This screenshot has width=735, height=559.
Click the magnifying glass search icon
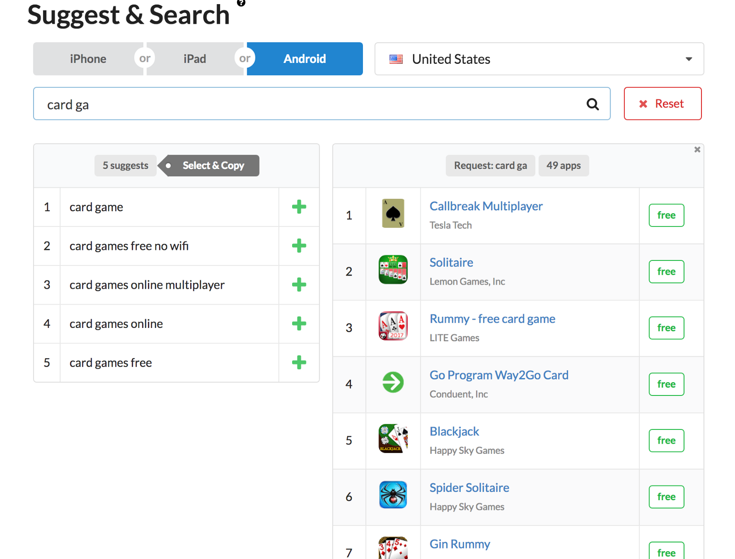tap(593, 104)
